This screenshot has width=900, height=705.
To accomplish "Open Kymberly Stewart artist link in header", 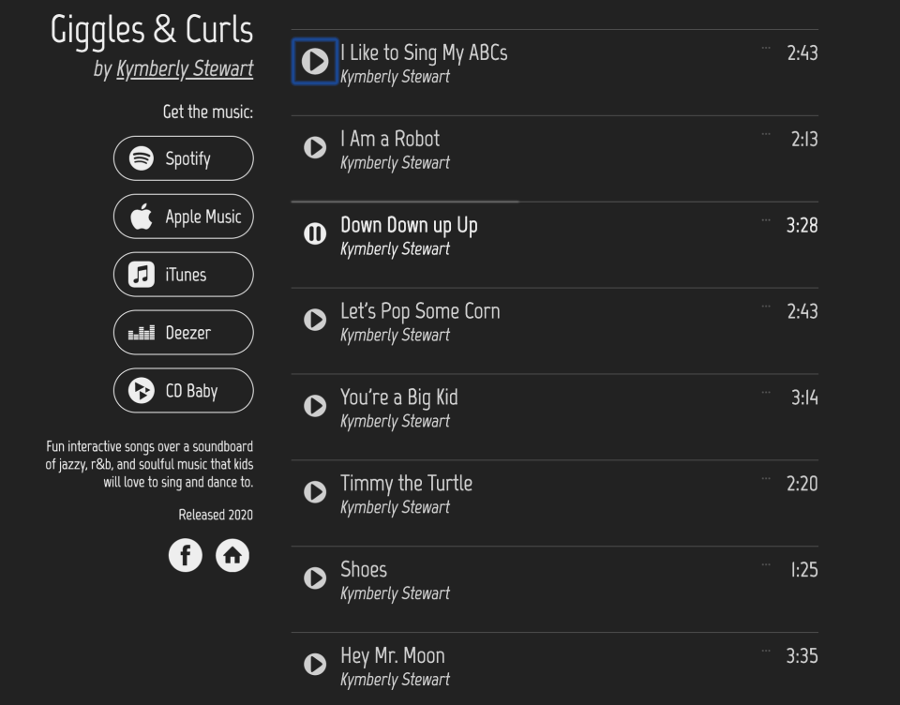I will coord(185,69).
